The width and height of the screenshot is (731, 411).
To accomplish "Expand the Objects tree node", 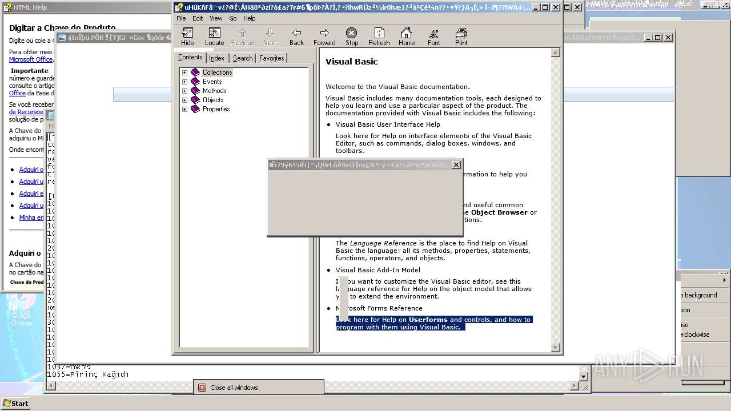I will pos(184,100).
